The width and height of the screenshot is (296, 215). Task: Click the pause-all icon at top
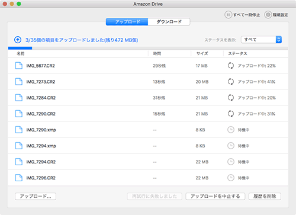click(228, 15)
